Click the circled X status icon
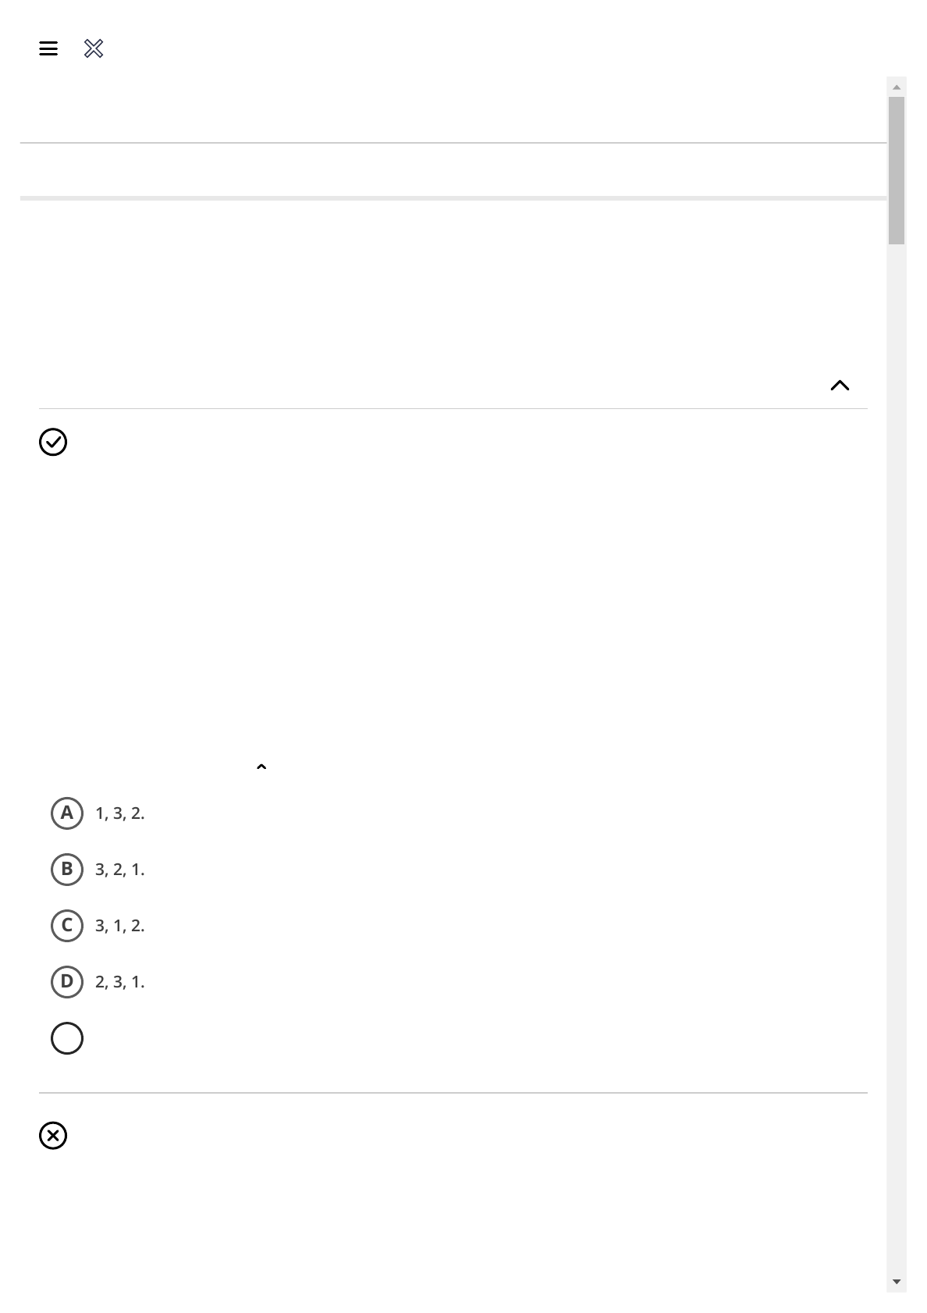Viewport: 927px width, 1313px height. 53,1136
